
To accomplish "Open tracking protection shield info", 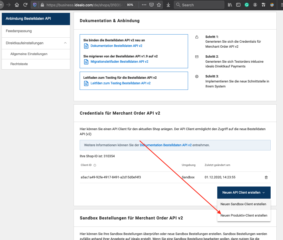I will point(35,5).
